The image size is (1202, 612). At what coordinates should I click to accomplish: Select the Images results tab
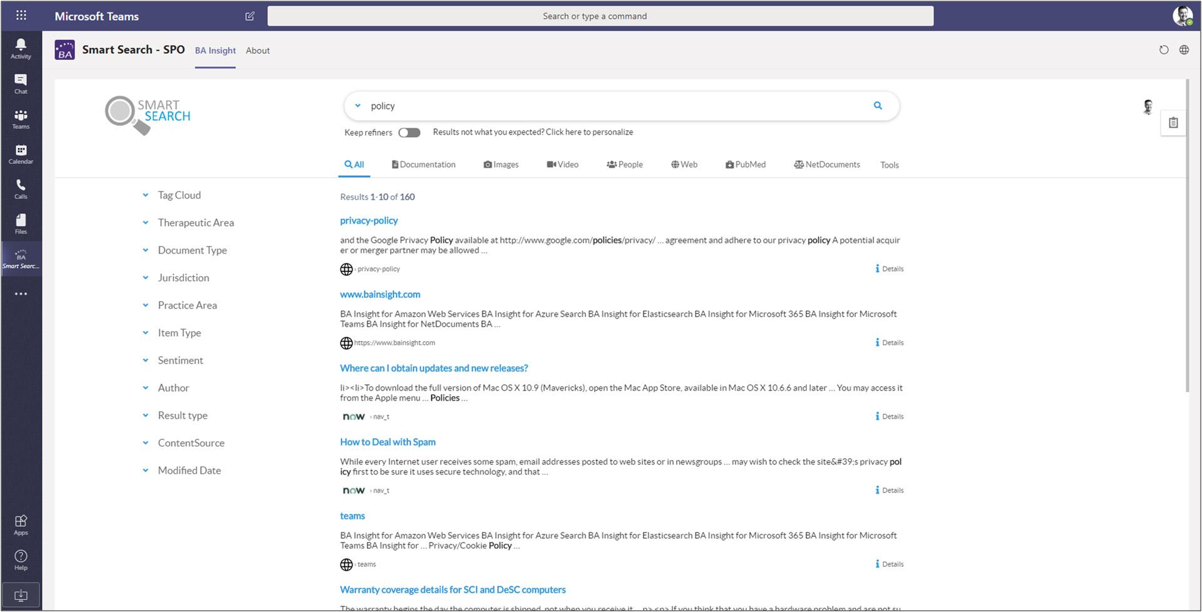[x=501, y=165]
